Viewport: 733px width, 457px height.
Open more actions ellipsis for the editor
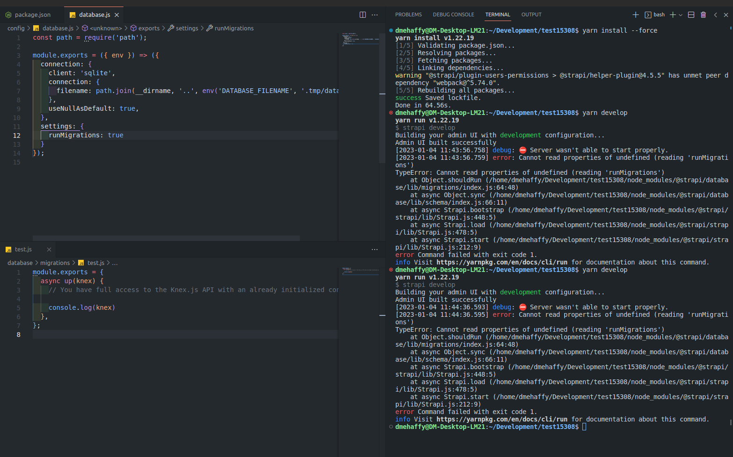pyautogui.click(x=375, y=14)
